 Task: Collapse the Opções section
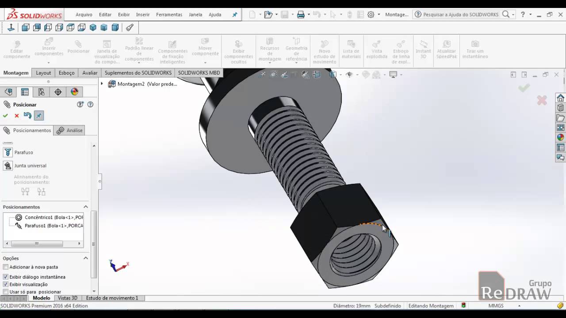pos(86,258)
